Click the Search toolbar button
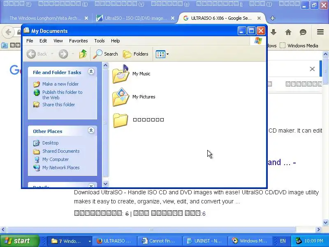The width and height of the screenshot is (329, 247). click(x=105, y=54)
